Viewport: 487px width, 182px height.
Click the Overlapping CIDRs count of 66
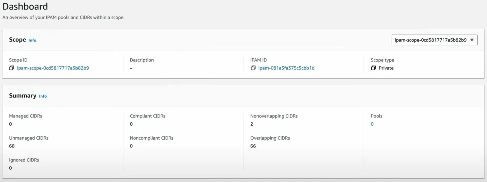pyautogui.click(x=253, y=146)
